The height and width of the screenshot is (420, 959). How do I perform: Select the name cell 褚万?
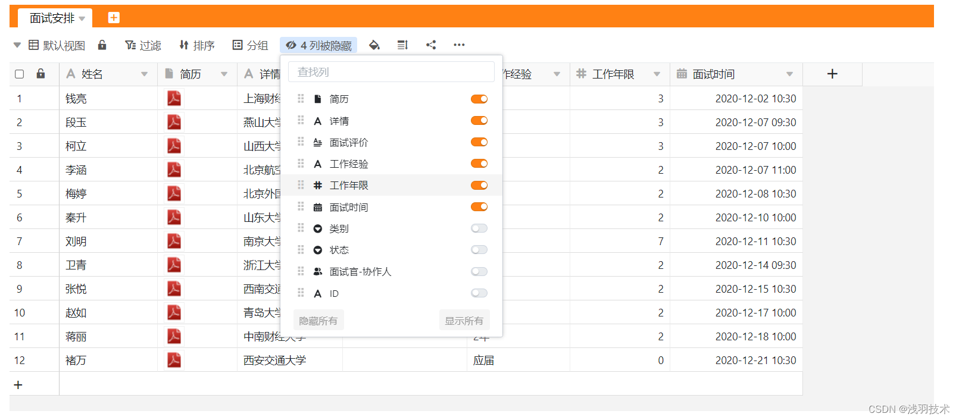[108, 360]
